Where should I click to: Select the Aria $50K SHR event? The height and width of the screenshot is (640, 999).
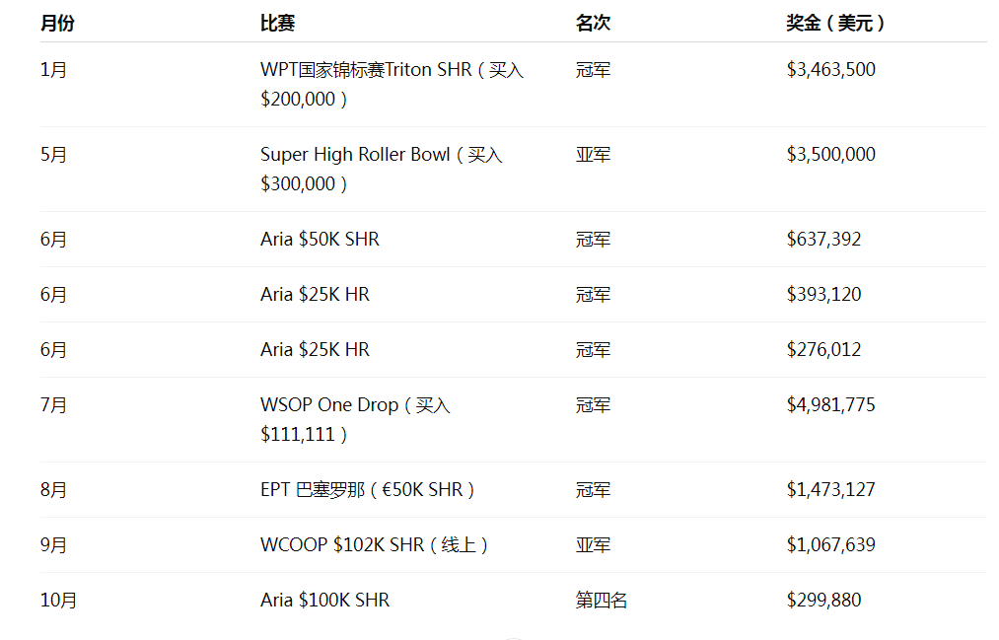point(320,240)
